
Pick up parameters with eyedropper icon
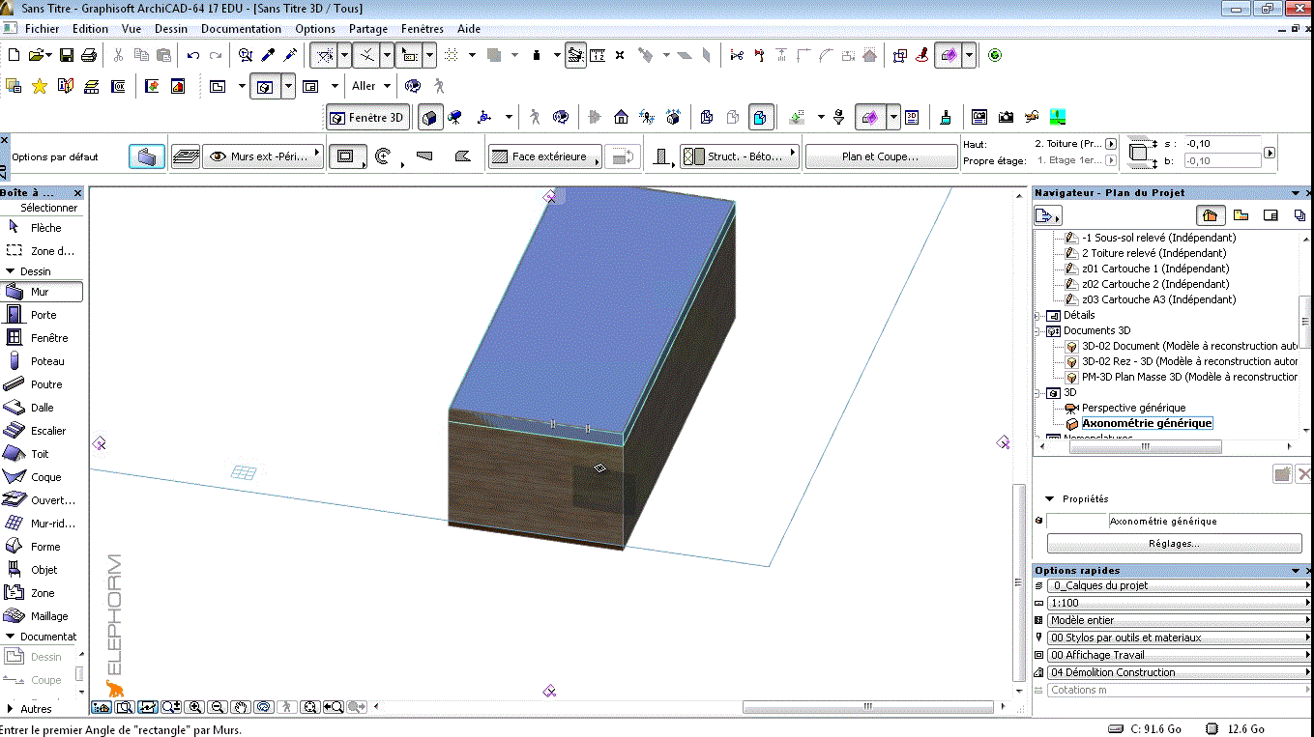tap(270, 55)
